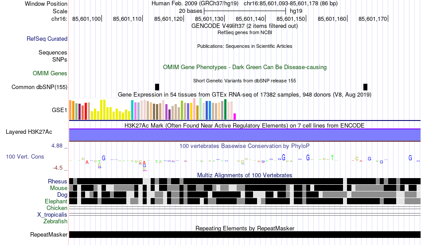Select the Elephant species label
Screen dimensions: 421x245
tap(56, 201)
